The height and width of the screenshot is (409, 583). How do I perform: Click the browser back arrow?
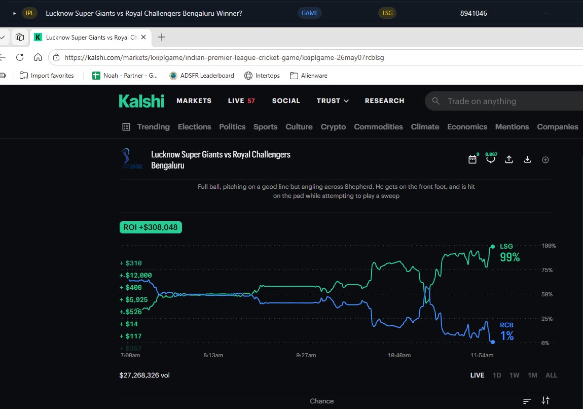[x=3, y=57]
